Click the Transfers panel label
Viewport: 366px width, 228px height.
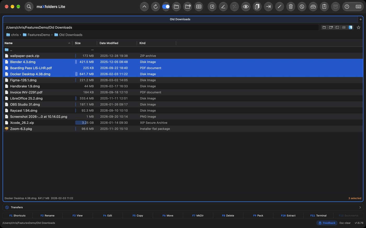coord(17,207)
